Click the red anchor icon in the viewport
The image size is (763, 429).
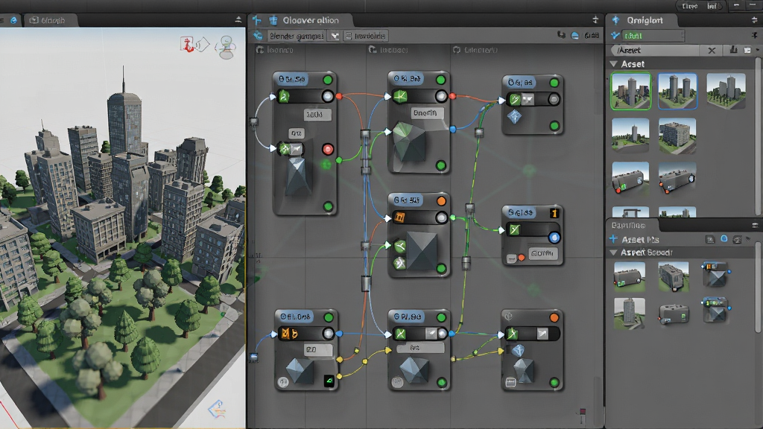[x=187, y=44]
